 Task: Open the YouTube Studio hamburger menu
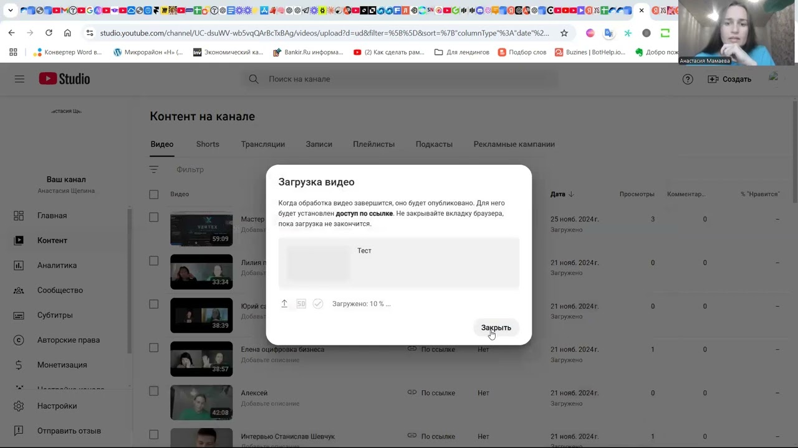tap(19, 79)
